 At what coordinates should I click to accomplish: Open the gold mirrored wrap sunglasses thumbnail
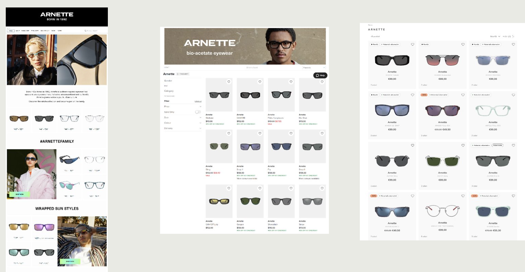[19, 227]
